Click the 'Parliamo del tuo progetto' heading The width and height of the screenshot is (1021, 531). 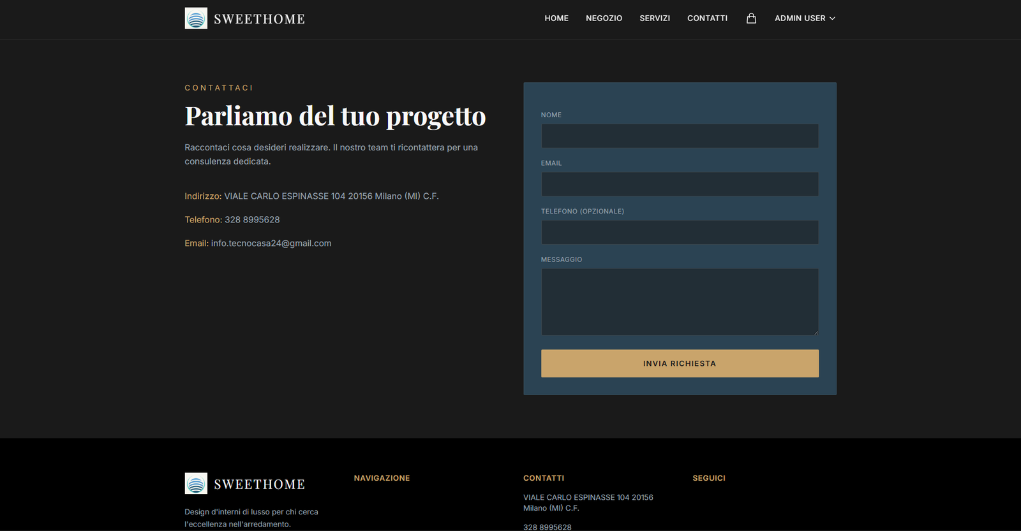[335, 117]
